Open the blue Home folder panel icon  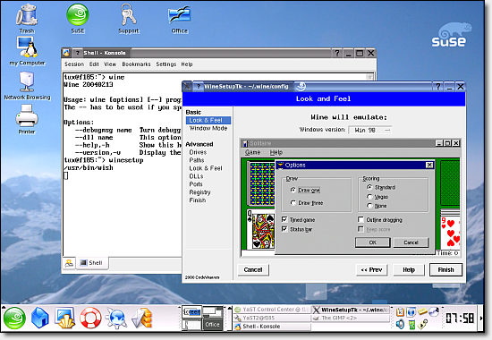[x=39, y=318]
